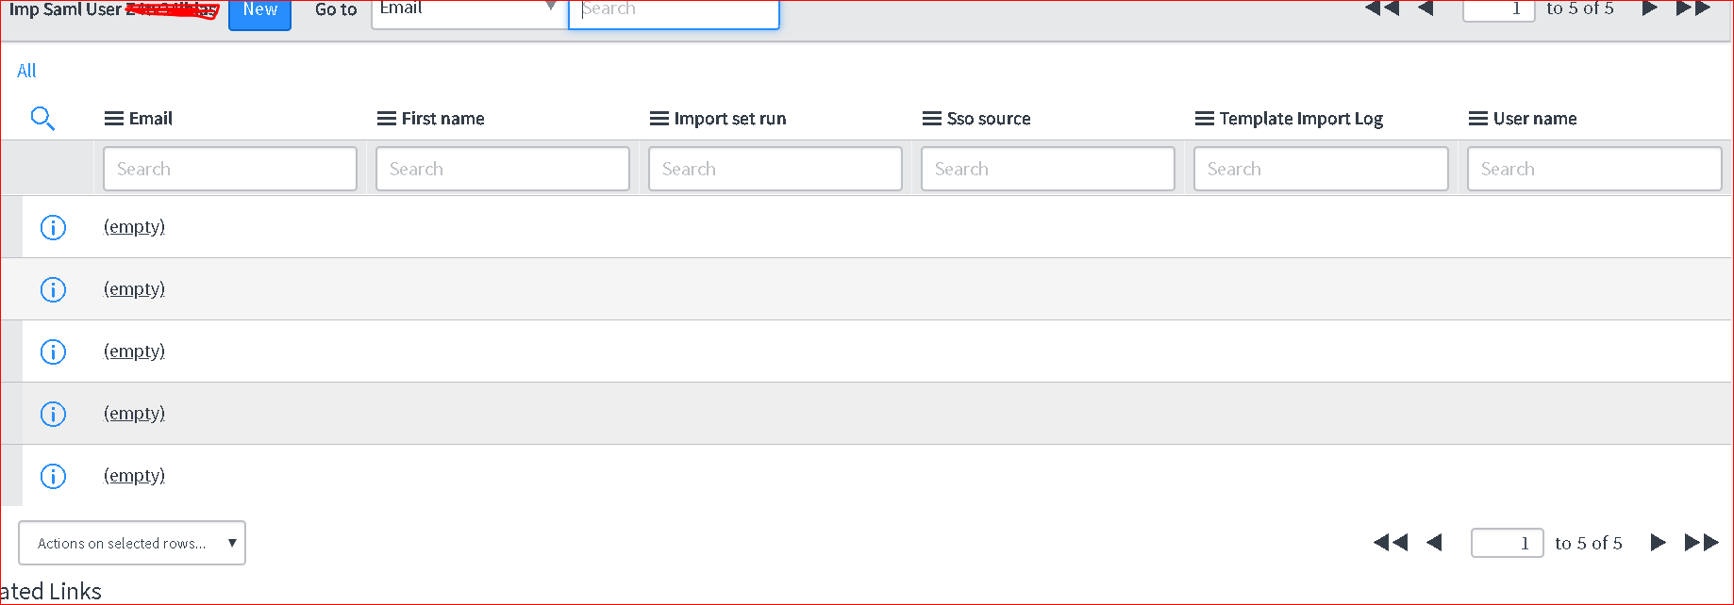
Task: Go to last page in bottom pager
Action: 1702,543
